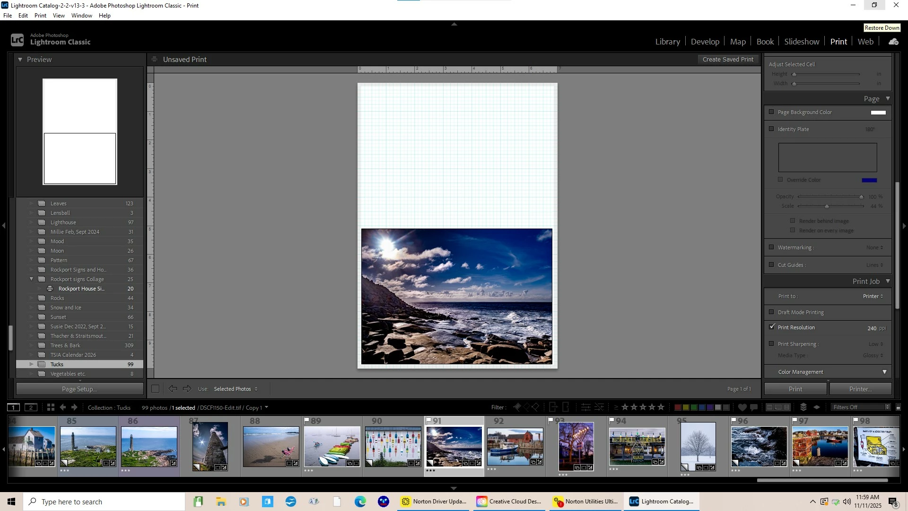Open Microsoft Edge from the taskbar
This screenshot has height=511, width=908.
click(360, 502)
